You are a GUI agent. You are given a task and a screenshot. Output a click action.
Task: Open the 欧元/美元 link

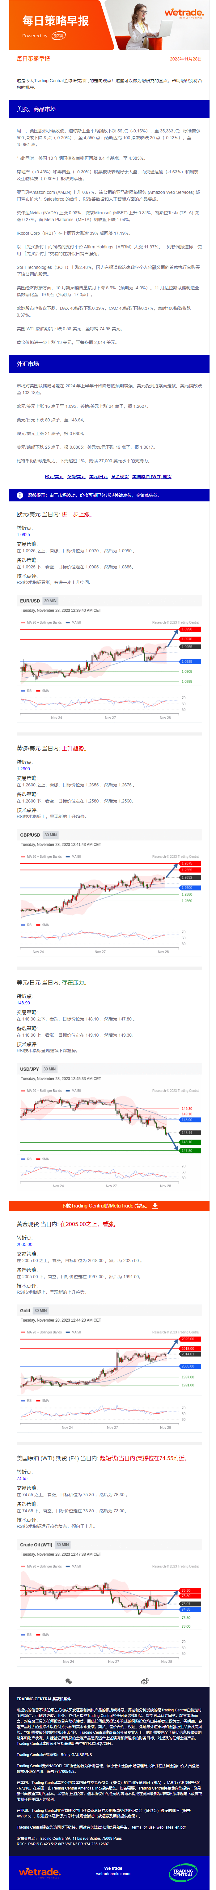click(x=53, y=476)
